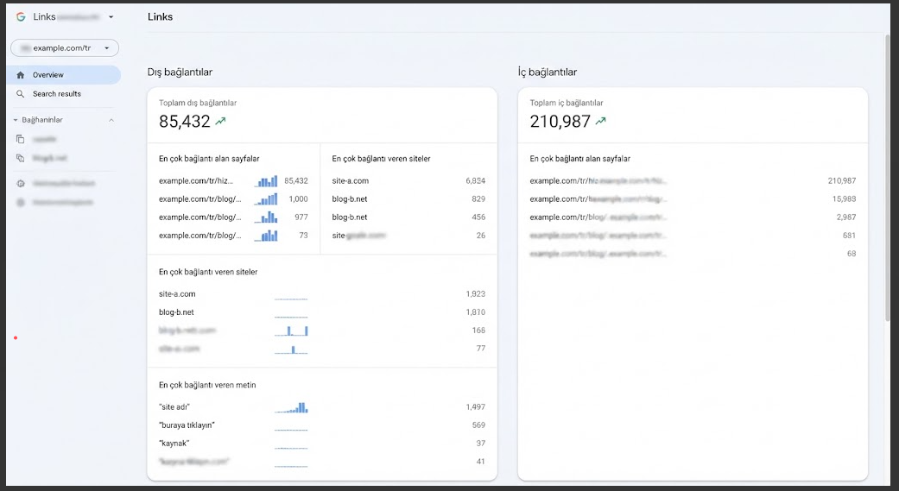Open site-a.com with 6,854 links
Screen dimensions: 899x491
tap(408, 181)
